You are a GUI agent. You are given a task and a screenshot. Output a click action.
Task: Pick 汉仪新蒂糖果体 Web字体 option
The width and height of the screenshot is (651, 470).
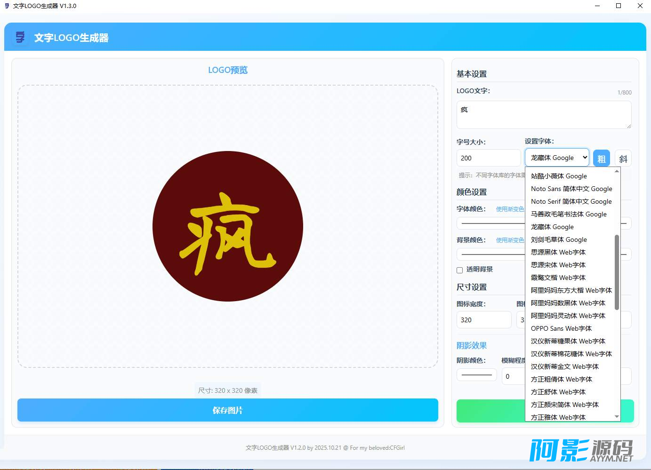point(568,341)
